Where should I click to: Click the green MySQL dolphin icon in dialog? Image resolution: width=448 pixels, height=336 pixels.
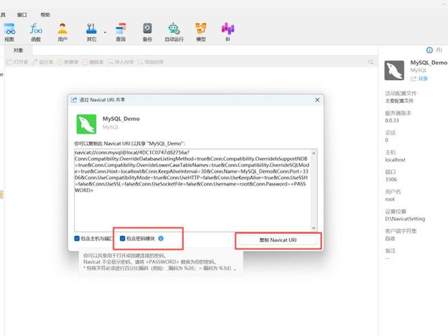(86, 124)
